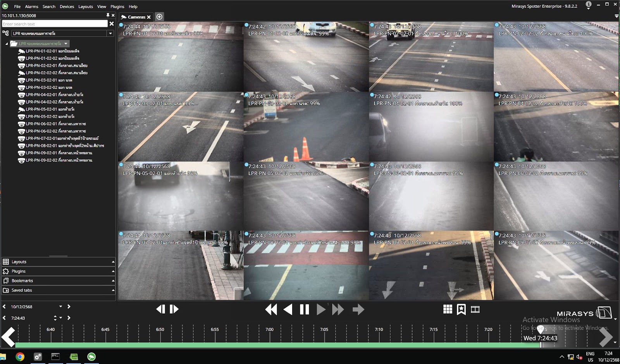The height and width of the screenshot is (364, 620).
Task: Expand the Bookmarks side panel
Action: point(58,281)
